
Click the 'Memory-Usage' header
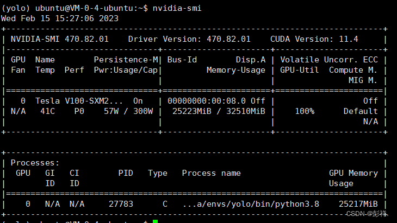(x=236, y=70)
